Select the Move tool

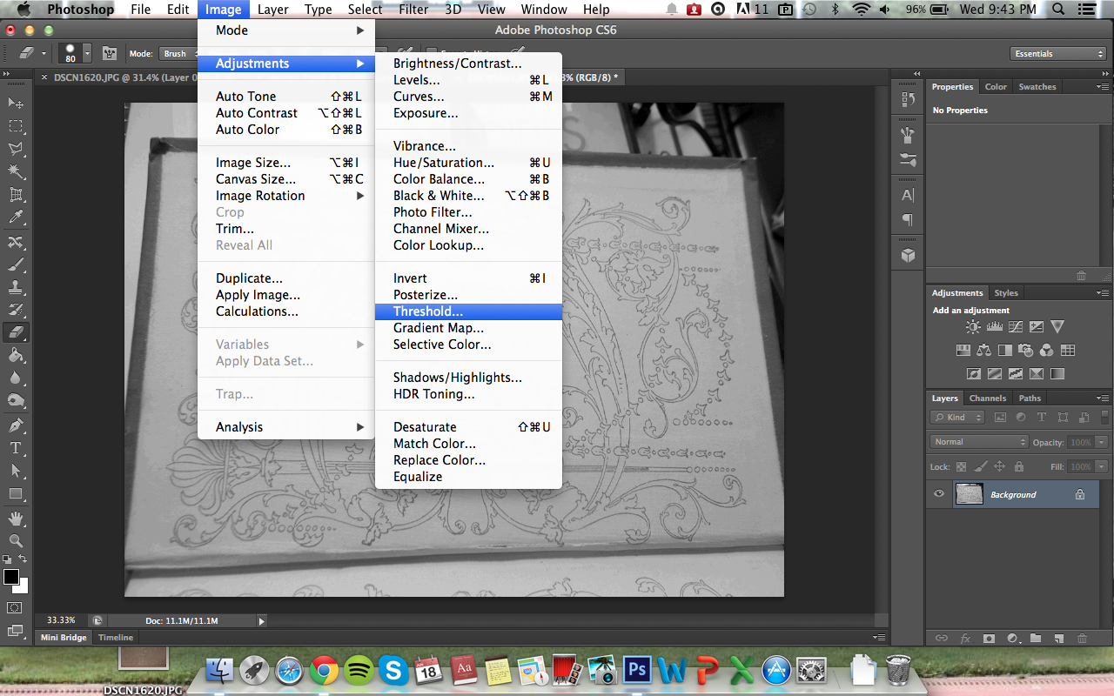click(16, 104)
